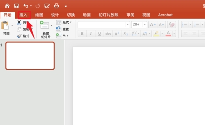The height and width of the screenshot is (125, 205).
Task: Open the undo history dropdown arrow
Action: click(x=31, y=6)
